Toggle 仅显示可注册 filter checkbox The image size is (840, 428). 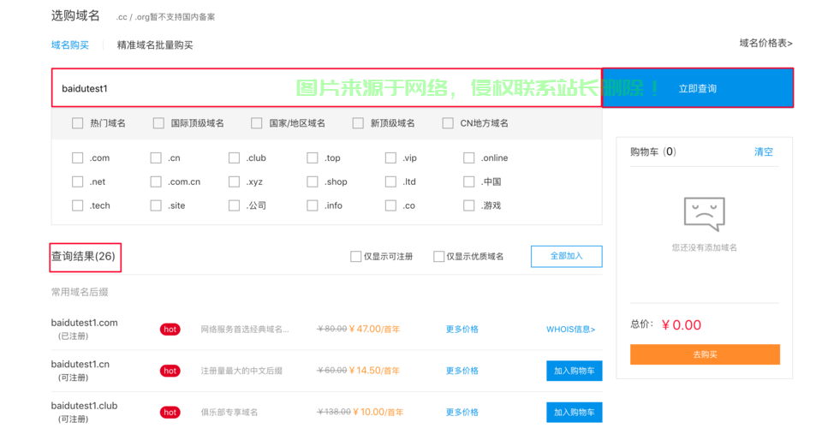[355, 257]
